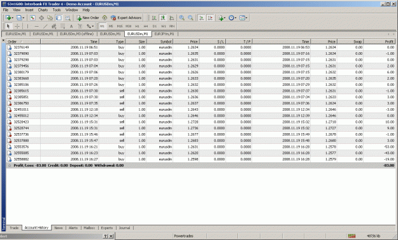Toggle the H1 timeframe
The height and width of the screenshot is (240, 398).
coord(137,26)
